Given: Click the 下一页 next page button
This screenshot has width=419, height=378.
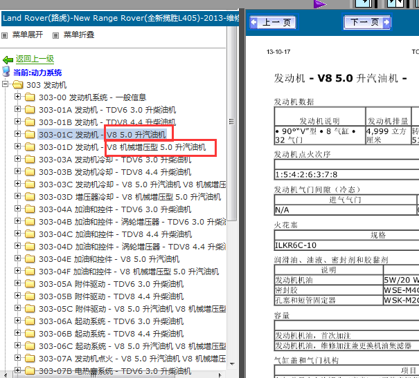Looking at the screenshot, I should 367,22.
